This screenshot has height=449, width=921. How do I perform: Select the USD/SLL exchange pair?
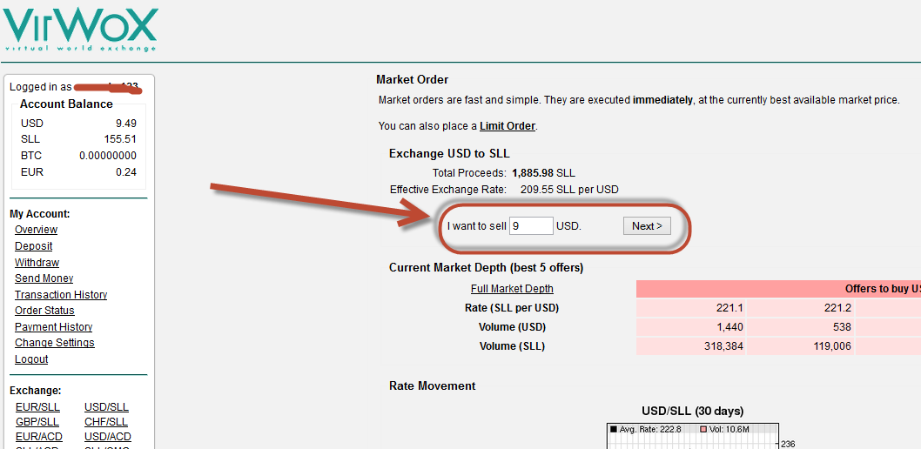tap(106, 407)
